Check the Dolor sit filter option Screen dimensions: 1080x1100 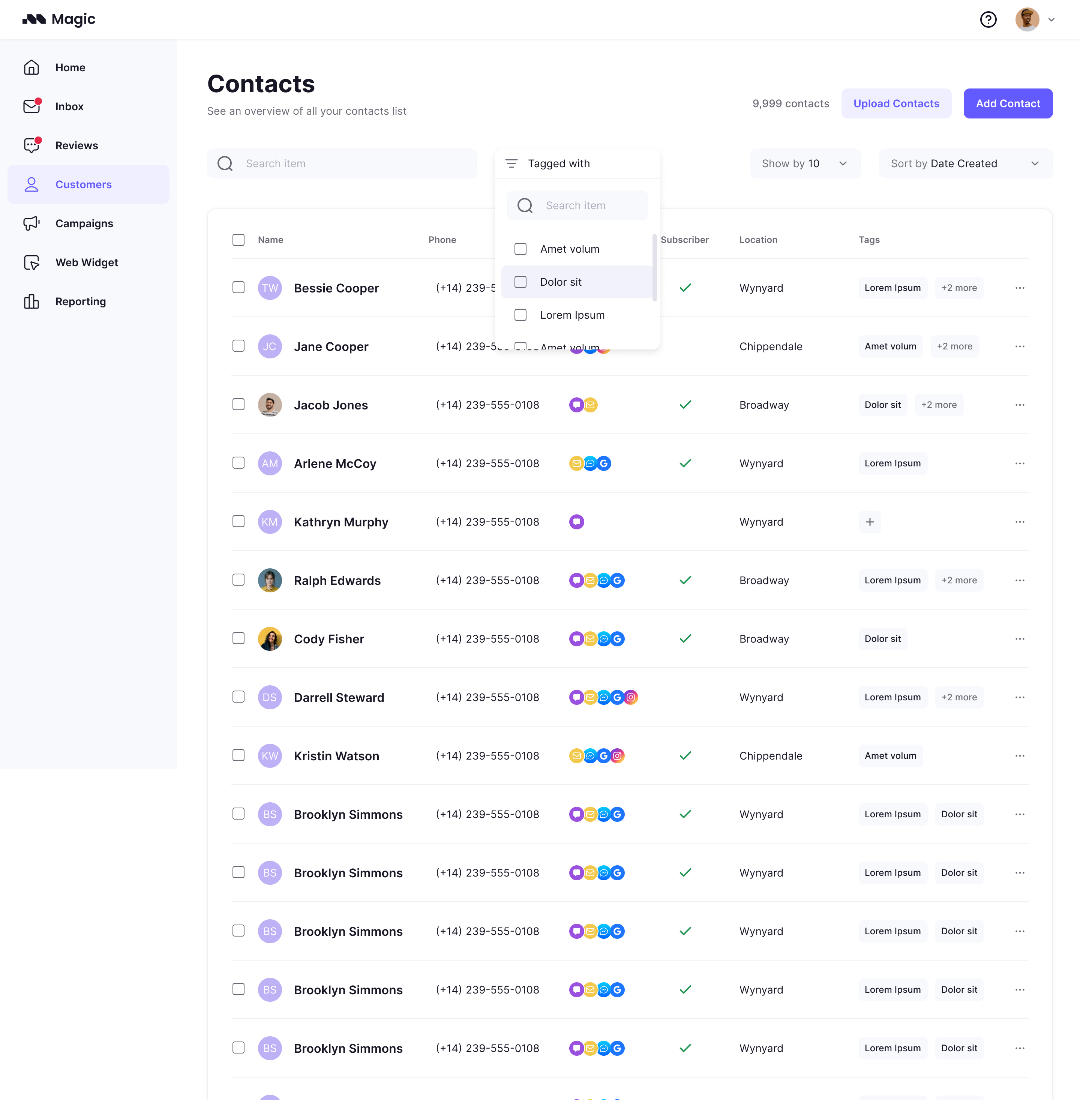520,281
